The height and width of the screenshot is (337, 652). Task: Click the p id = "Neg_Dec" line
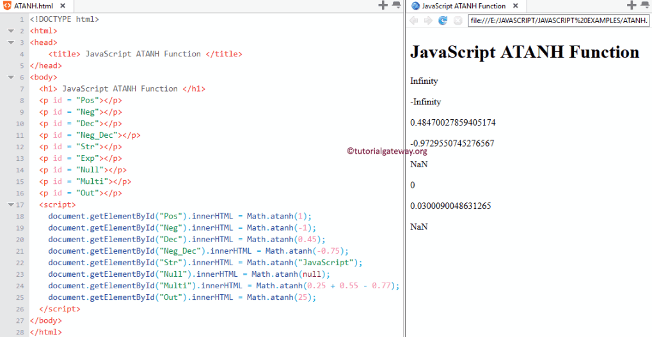point(90,135)
